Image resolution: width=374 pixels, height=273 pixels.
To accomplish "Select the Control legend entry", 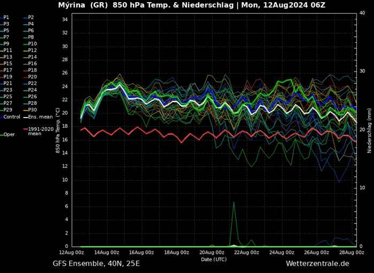I will [x=12, y=116].
